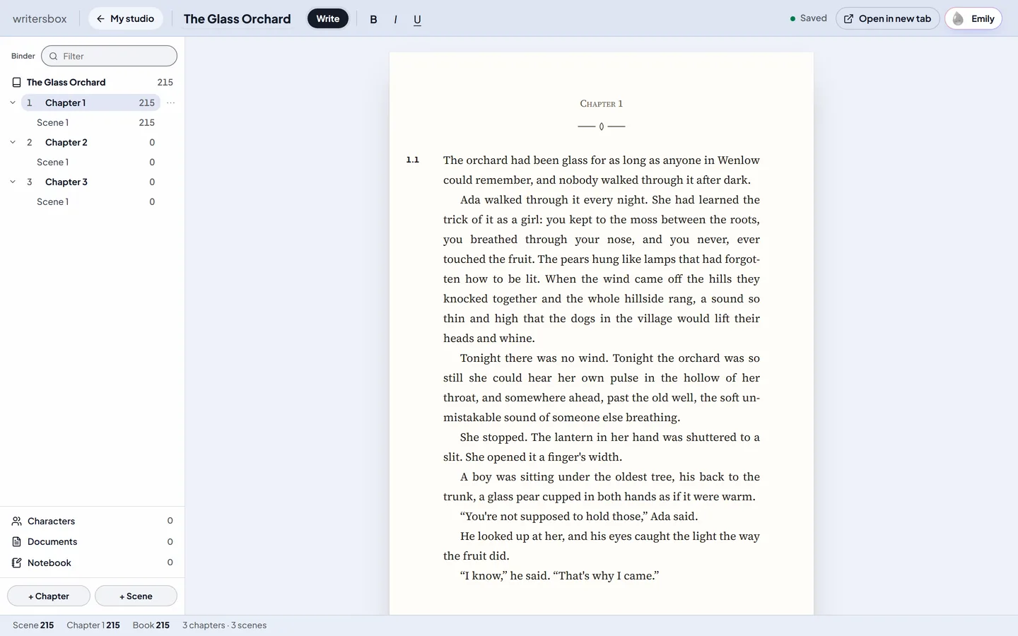Viewport: 1018px width, 636px height.
Task: Select Chapter 3 in the binder
Action: pos(90,182)
